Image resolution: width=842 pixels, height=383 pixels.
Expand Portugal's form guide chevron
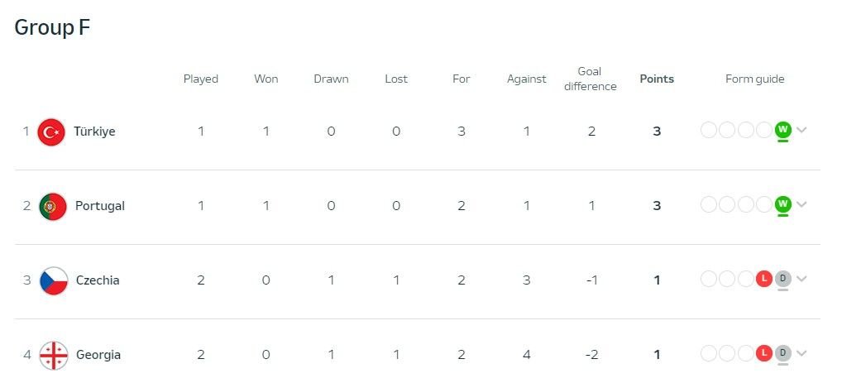(801, 204)
